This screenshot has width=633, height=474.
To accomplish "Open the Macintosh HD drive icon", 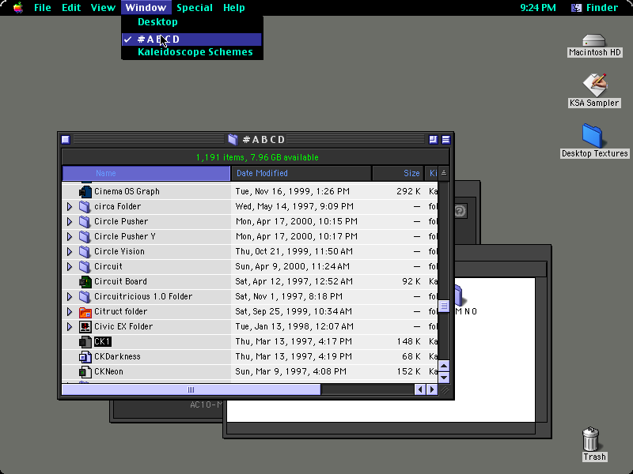I will click(x=594, y=40).
